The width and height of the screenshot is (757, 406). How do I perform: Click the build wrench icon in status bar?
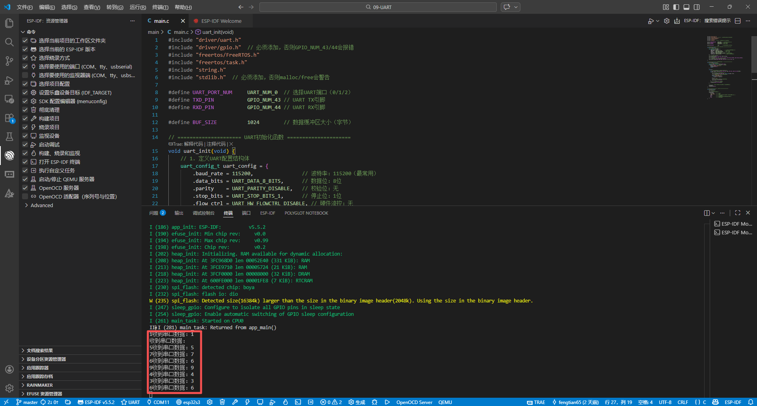235,402
